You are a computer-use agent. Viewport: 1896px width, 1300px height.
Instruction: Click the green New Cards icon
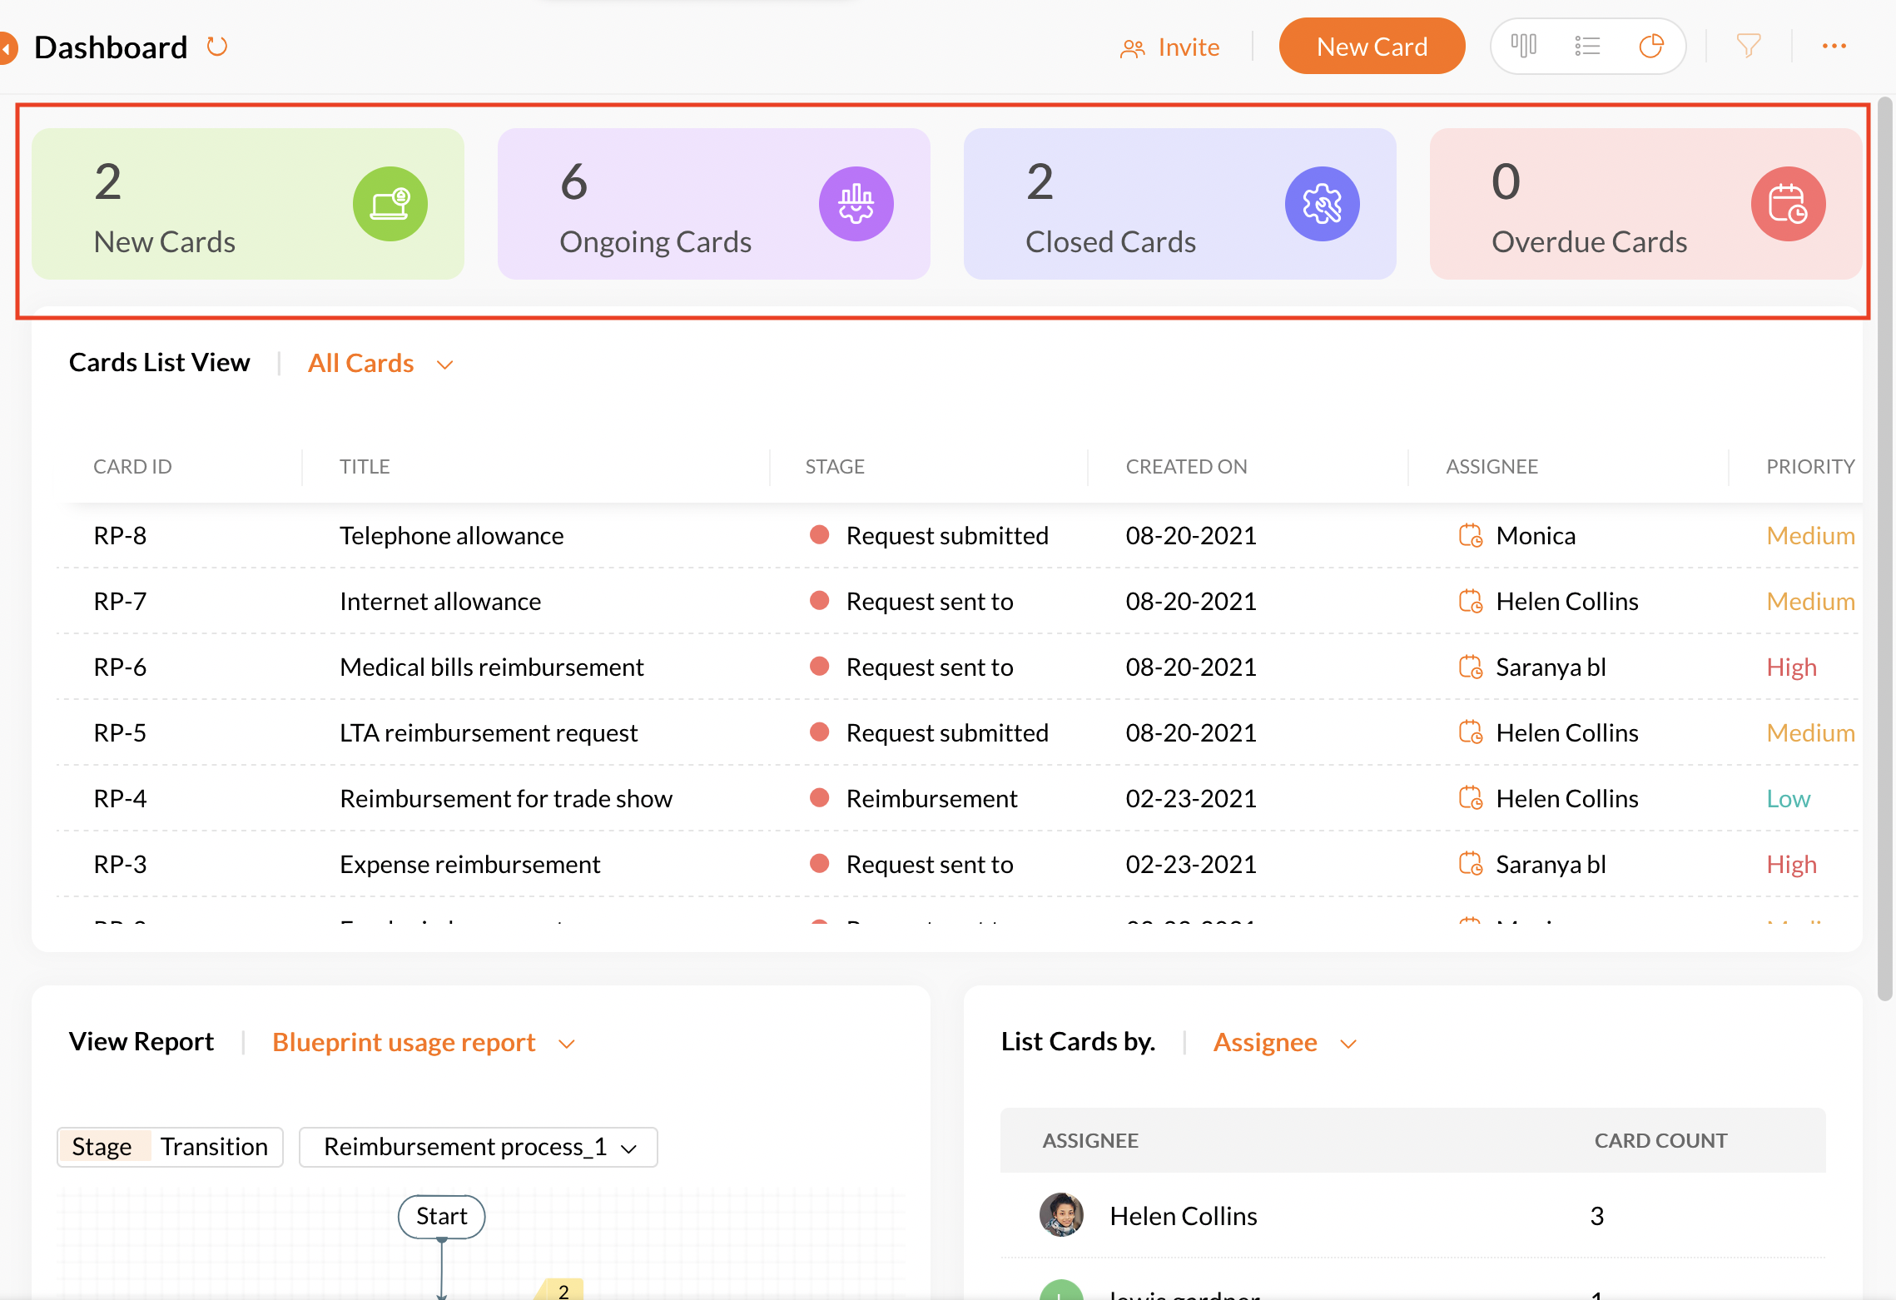click(x=390, y=204)
